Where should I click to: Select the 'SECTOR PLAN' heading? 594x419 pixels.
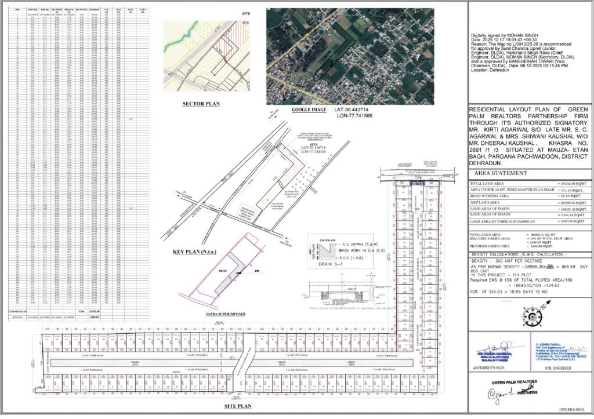201,104
